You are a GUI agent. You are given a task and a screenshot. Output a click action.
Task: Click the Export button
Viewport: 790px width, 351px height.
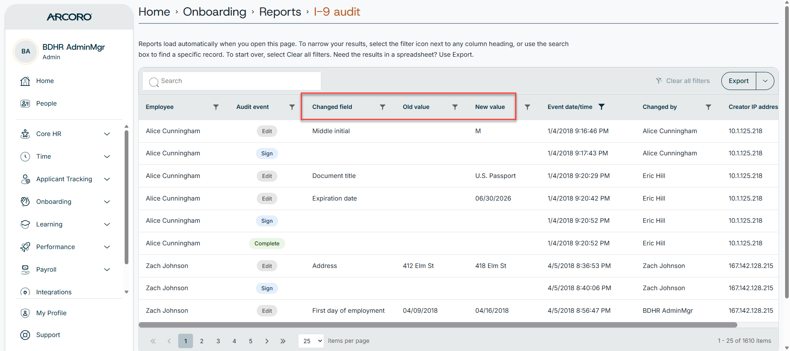click(x=739, y=81)
